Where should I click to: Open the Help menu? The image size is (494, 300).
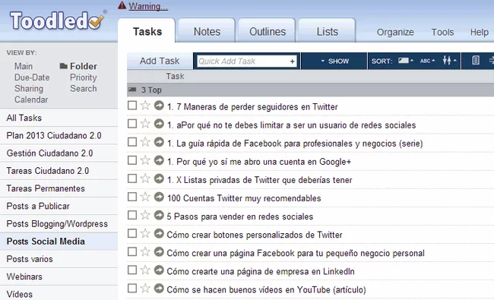tap(480, 32)
